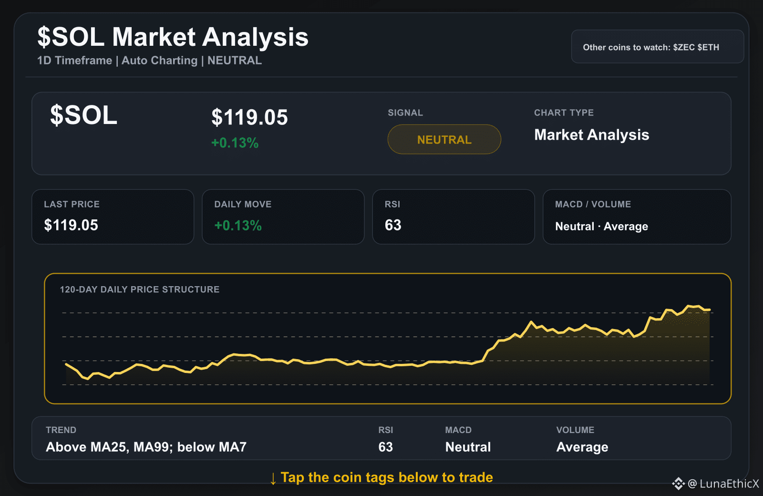
Task: Click the MACD Neutral value in bottom bar
Action: [468, 447]
